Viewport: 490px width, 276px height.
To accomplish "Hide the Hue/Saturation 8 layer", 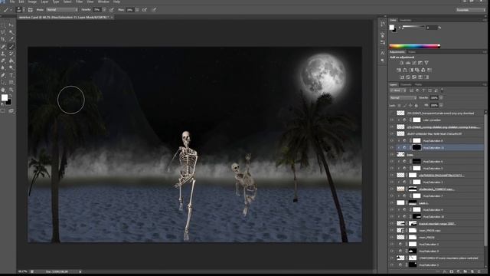I will 392,140.
